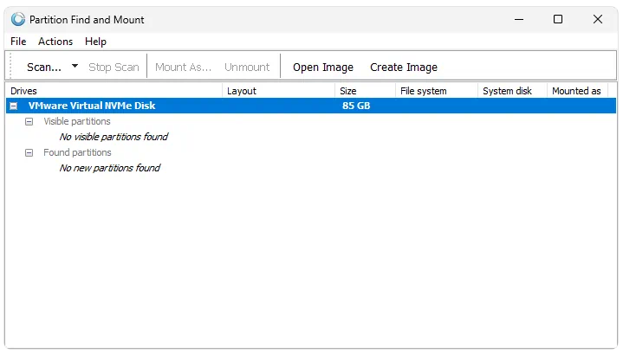The image size is (623, 354).
Task: Click Create Image button
Action: click(x=404, y=68)
